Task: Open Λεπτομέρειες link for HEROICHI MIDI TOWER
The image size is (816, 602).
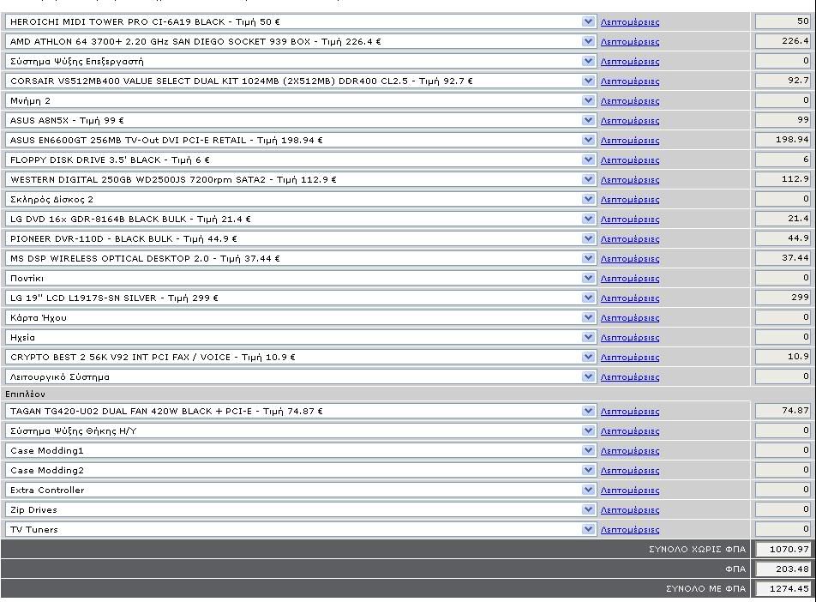Action: tap(630, 22)
